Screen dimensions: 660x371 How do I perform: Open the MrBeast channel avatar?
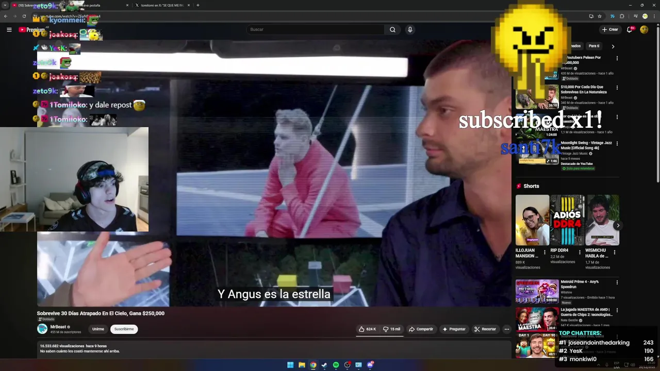pyautogui.click(x=42, y=329)
